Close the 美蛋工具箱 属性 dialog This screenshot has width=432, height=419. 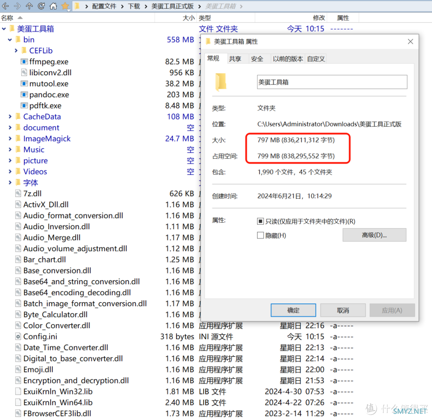[x=410, y=41]
